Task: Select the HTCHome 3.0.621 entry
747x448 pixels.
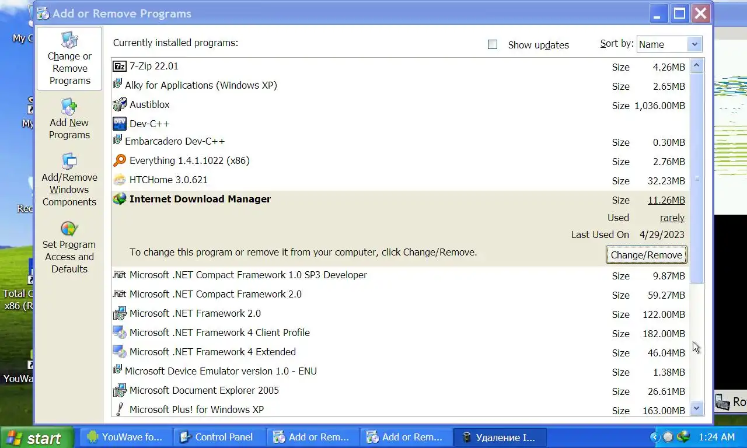Action: 169,180
